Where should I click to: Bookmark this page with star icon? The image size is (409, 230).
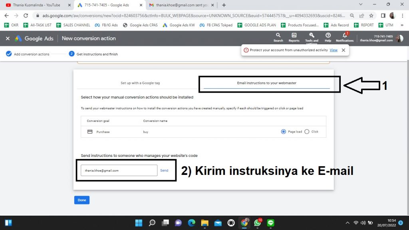371,16
